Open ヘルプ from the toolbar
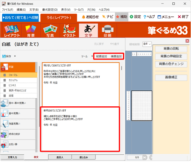Screen dimensions: 191x162 click(x=149, y=17)
